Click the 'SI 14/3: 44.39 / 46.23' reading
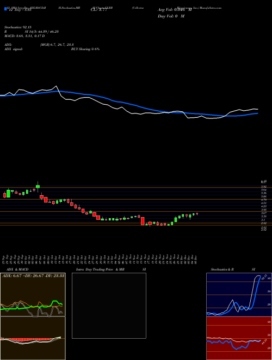 42,32
